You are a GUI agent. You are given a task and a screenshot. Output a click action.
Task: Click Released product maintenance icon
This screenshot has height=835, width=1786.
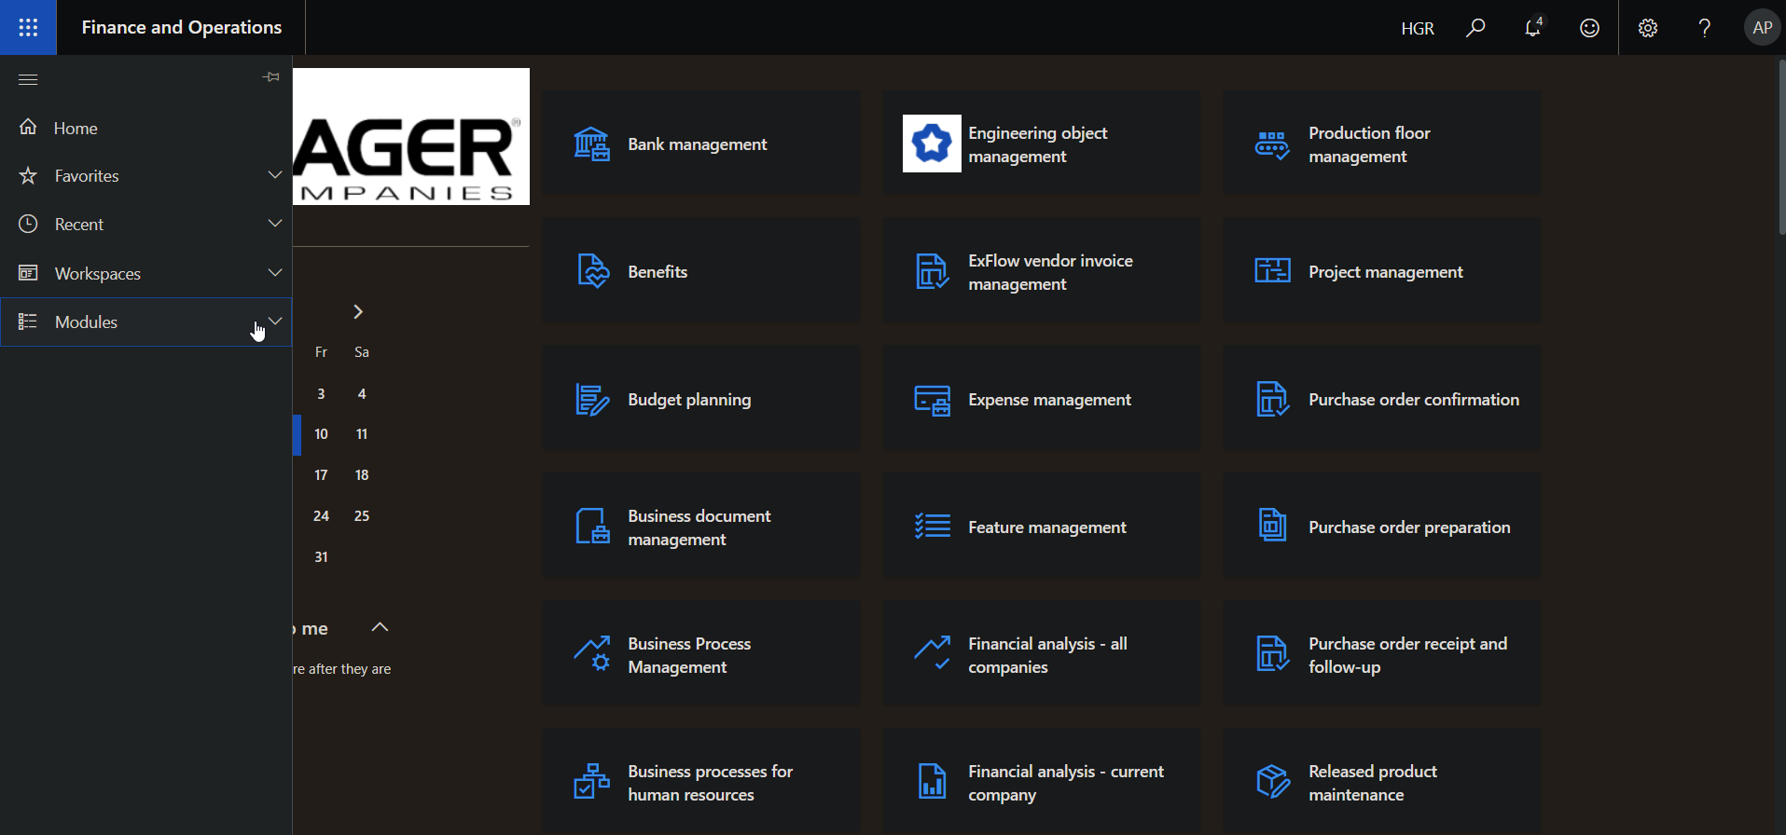1272,782
